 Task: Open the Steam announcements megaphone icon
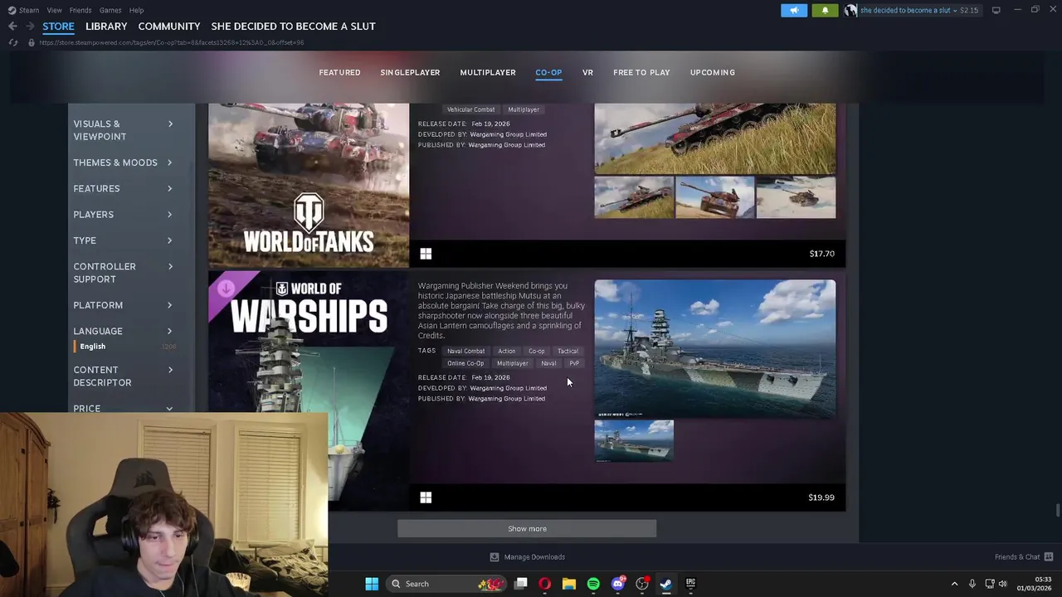[793, 10]
